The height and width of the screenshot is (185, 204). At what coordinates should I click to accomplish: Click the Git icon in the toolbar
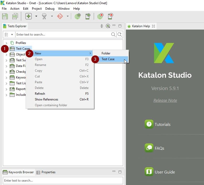tap(60, 16)
